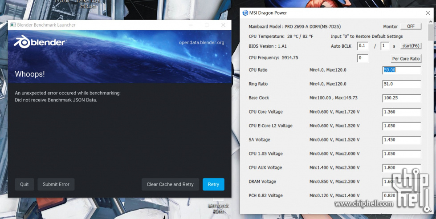Click the PCH 0.82 Voltage field
The image size is (436, 219).
(x=402, y=195)
